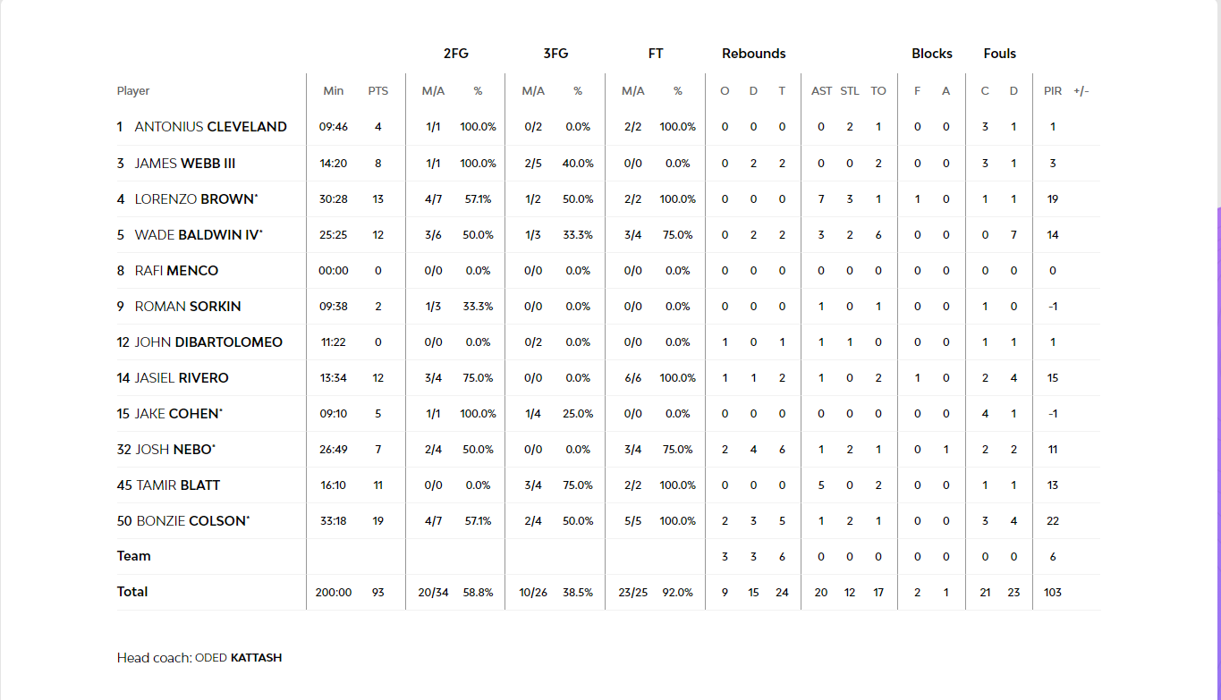
Task: Click the PTS column header
Action: (378, 91)
